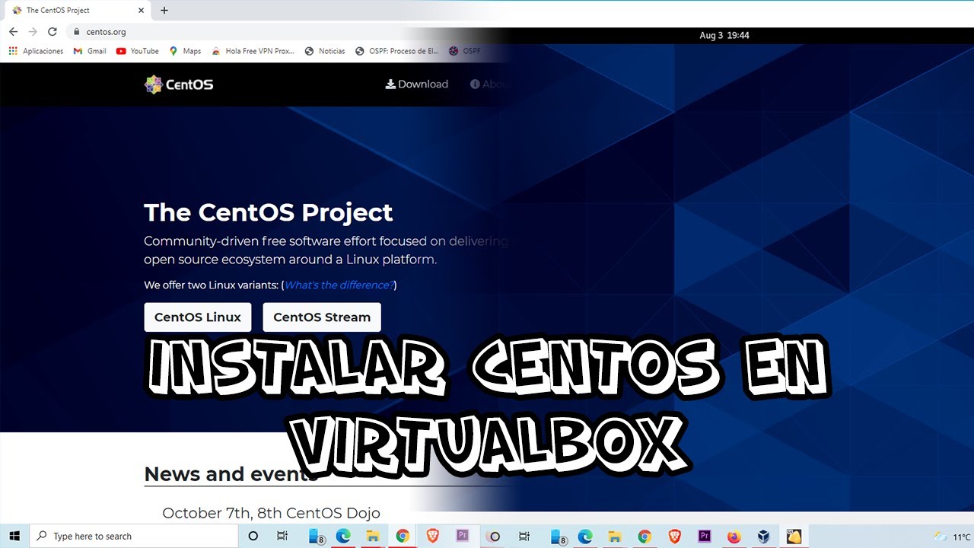Screen dimensions: 974x548
Task: Click the CentOS Linux button
Action: 197,317
